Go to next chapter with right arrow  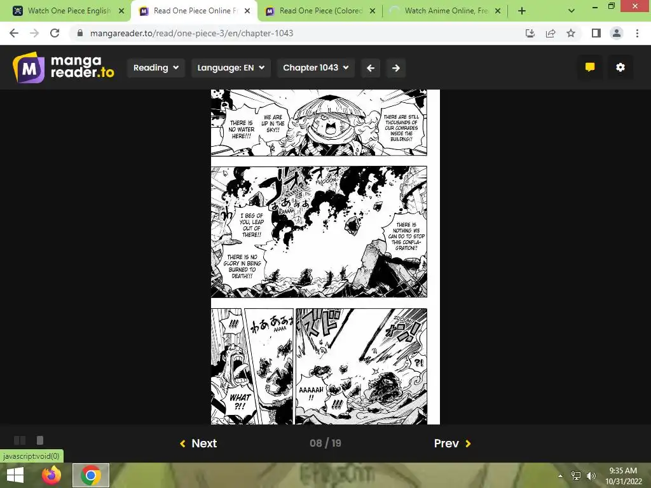coord(396,67)
